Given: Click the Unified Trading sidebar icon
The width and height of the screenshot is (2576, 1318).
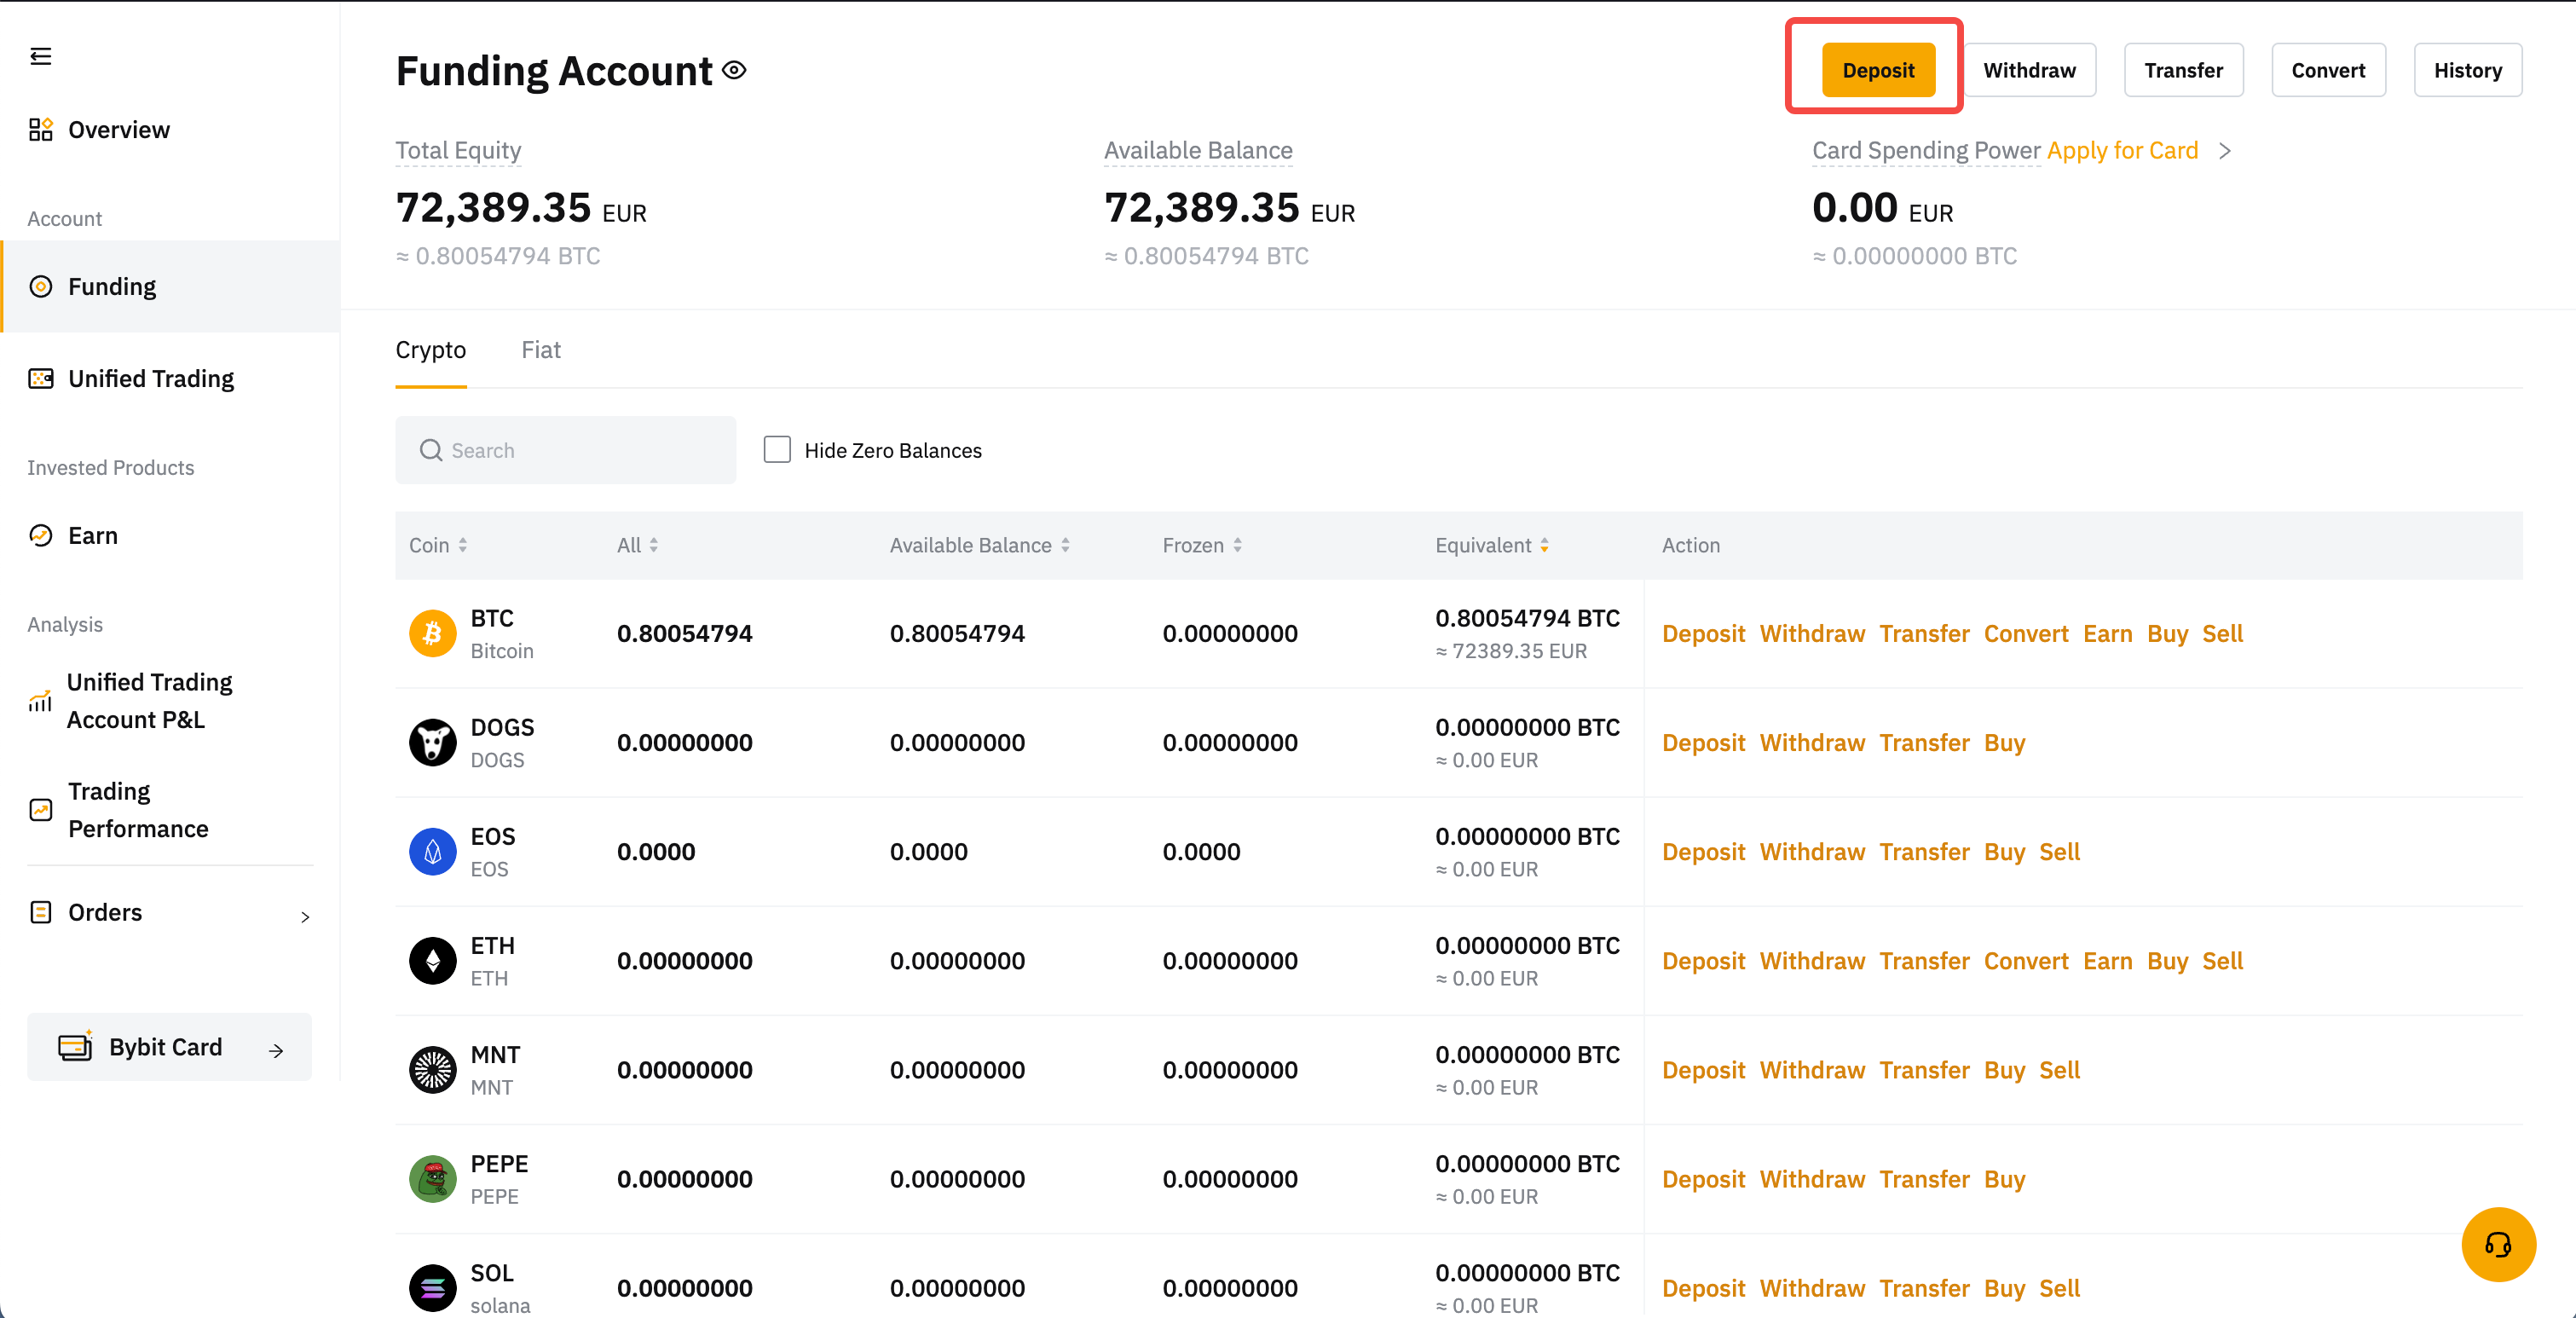Looking at the screenshot, I should point(40,379).
